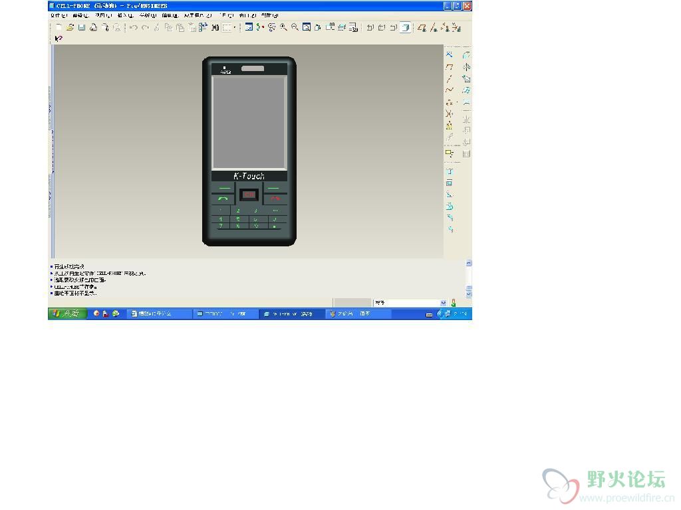
Task: Open the Insert menu
Action: [125, 15]
